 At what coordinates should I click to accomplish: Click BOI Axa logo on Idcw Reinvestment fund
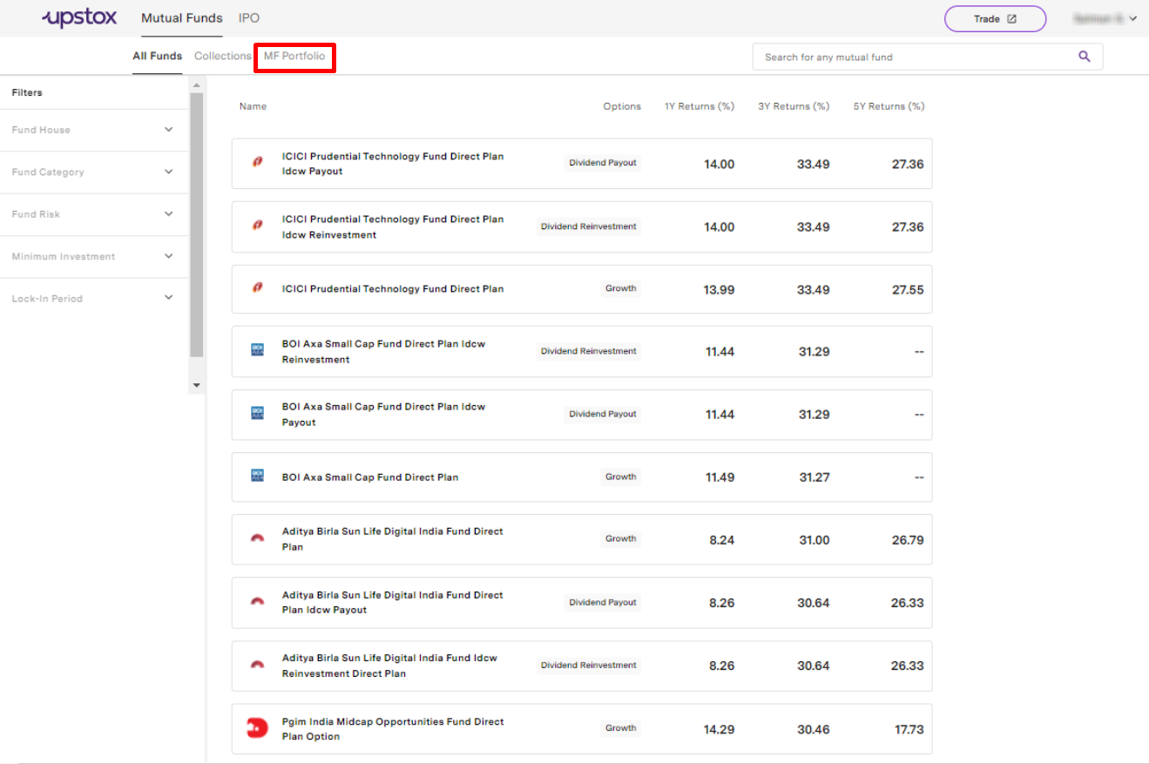pos(257,350)
